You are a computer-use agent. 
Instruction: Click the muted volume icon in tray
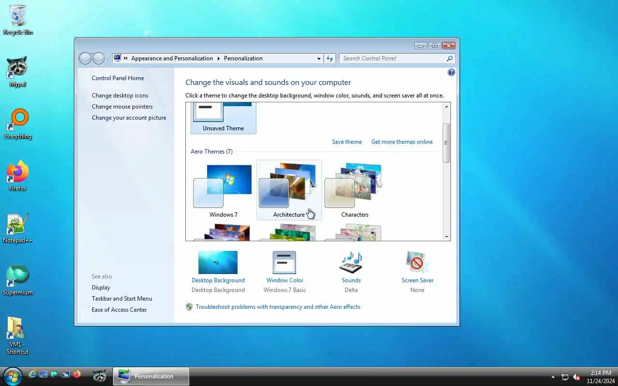pyautogui.click(x=576, y=377)
